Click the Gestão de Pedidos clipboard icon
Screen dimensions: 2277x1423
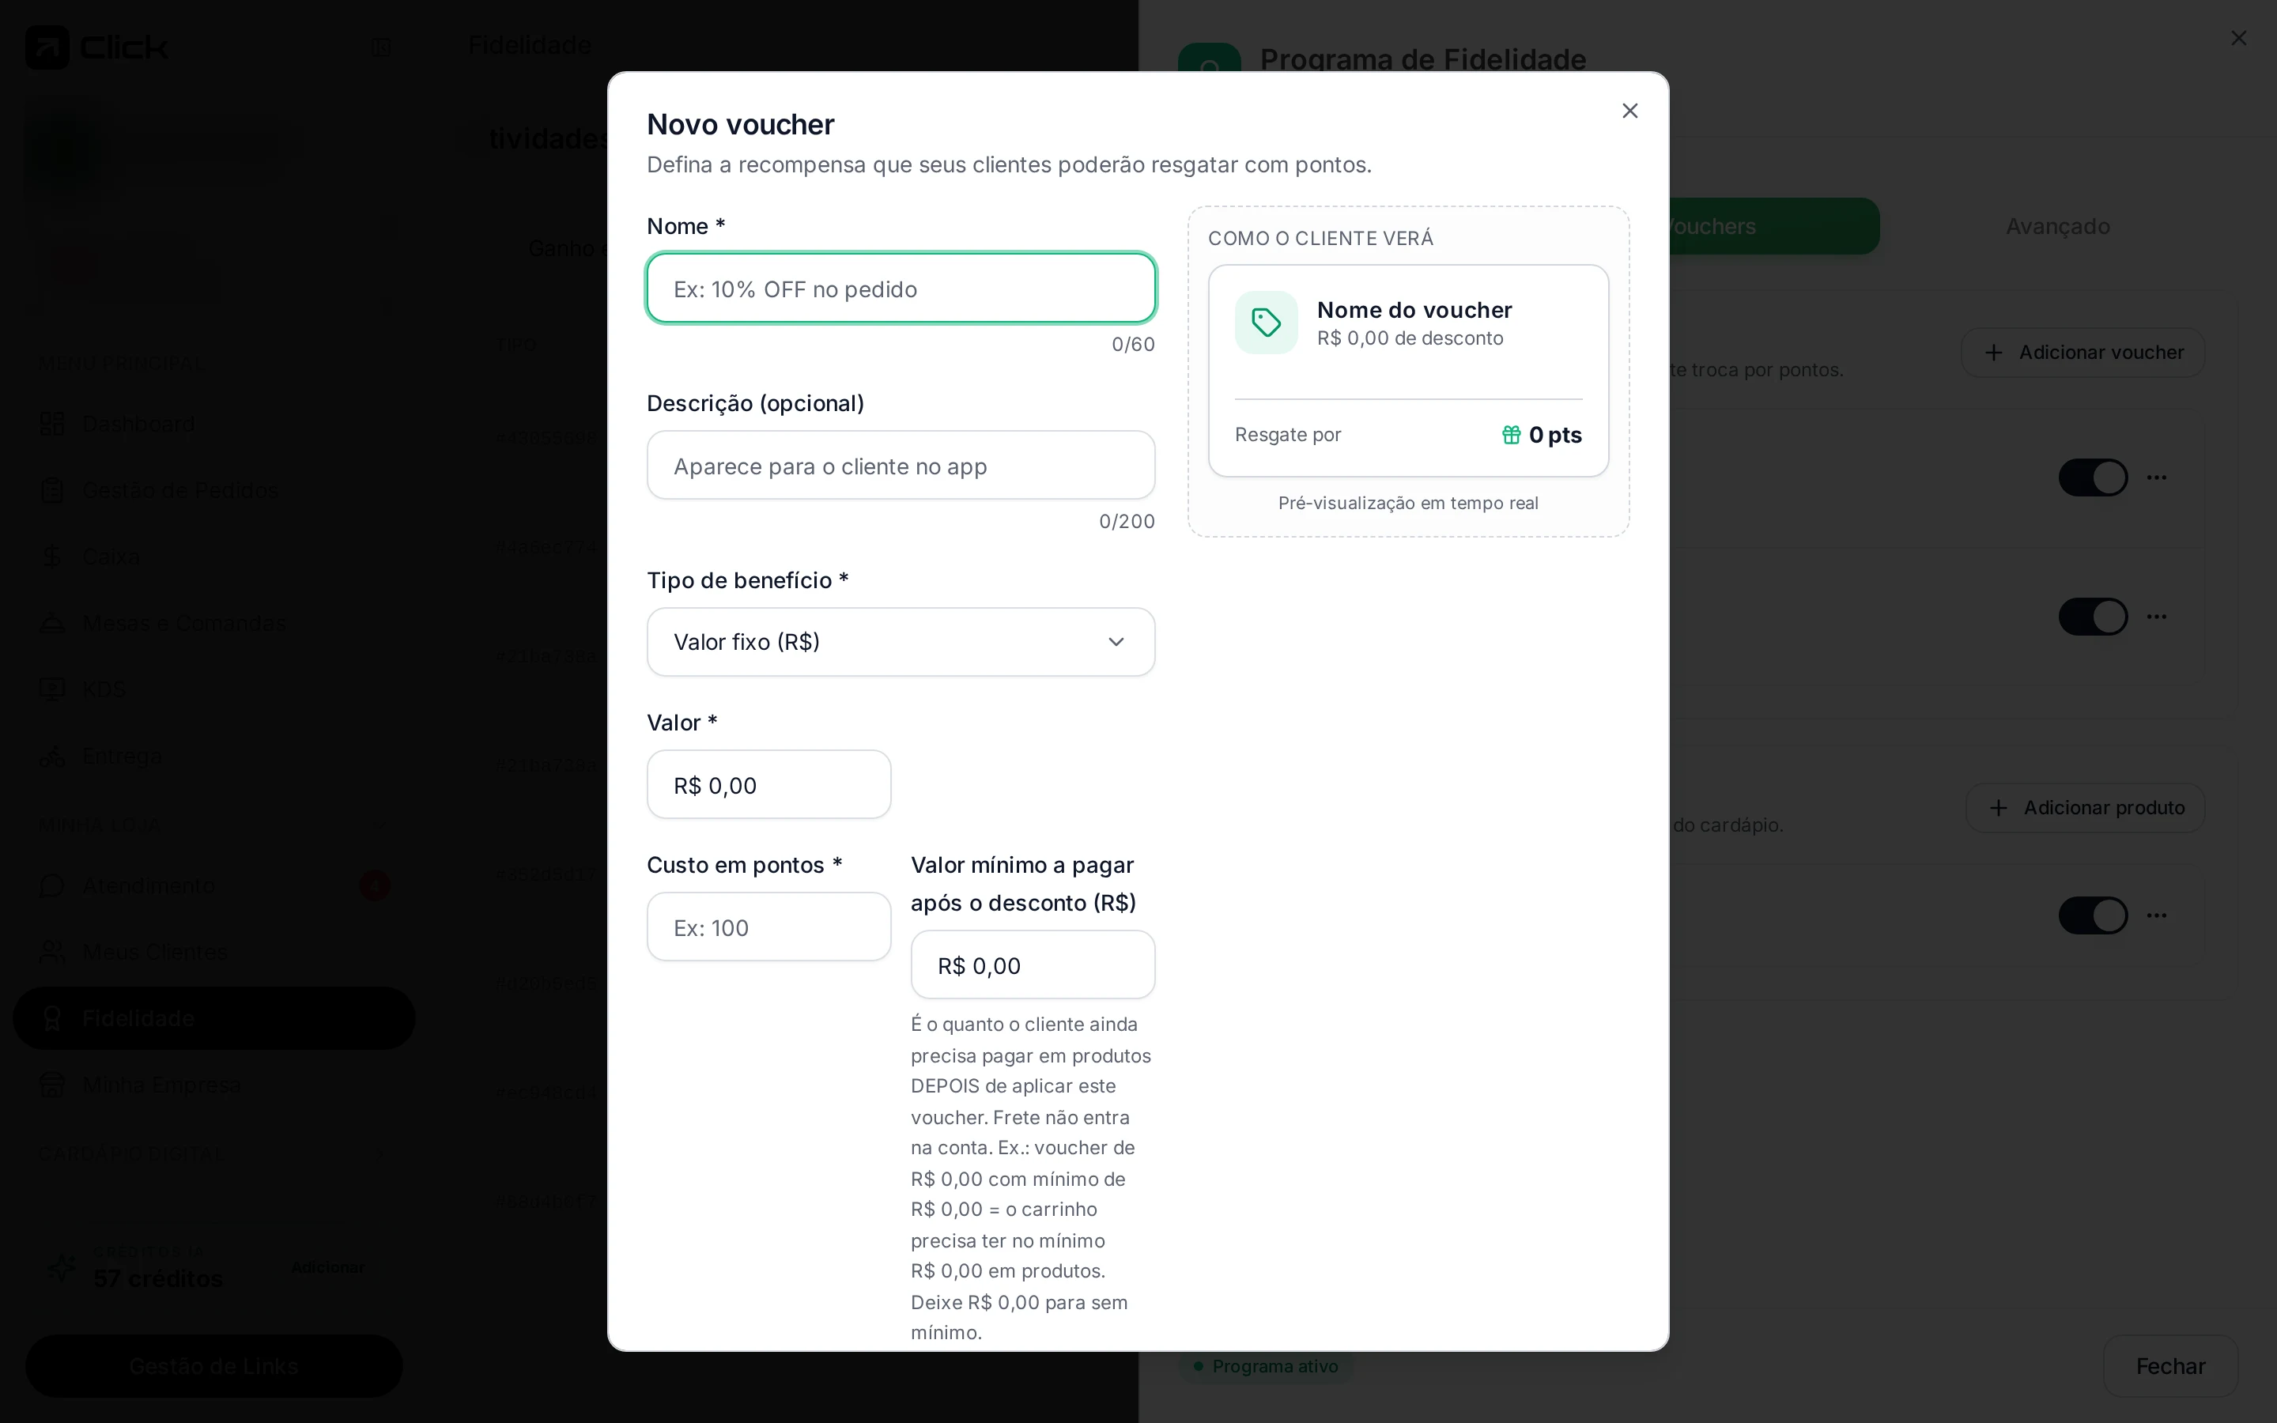tap(53, 490)
